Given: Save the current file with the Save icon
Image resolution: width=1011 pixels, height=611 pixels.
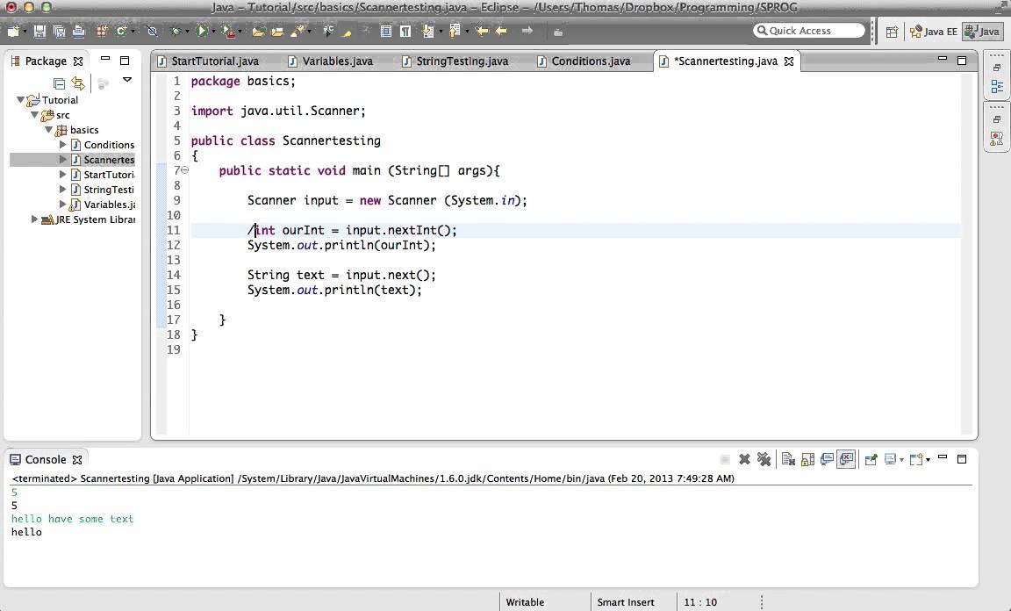Looking at the screenshot, I should pos(39,31).
